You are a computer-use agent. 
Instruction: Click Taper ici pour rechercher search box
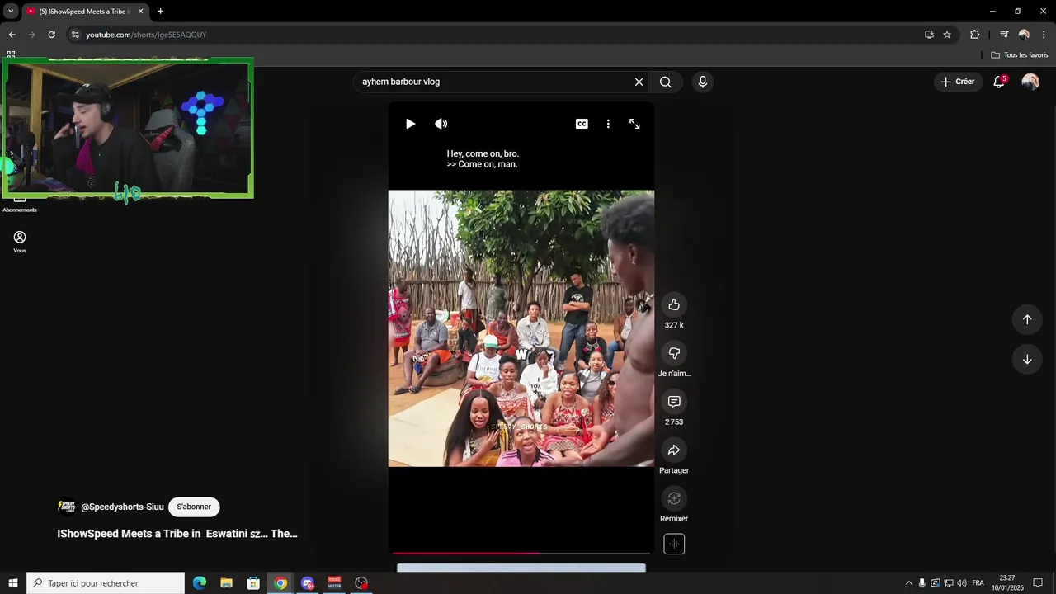(x=106, y=583)
